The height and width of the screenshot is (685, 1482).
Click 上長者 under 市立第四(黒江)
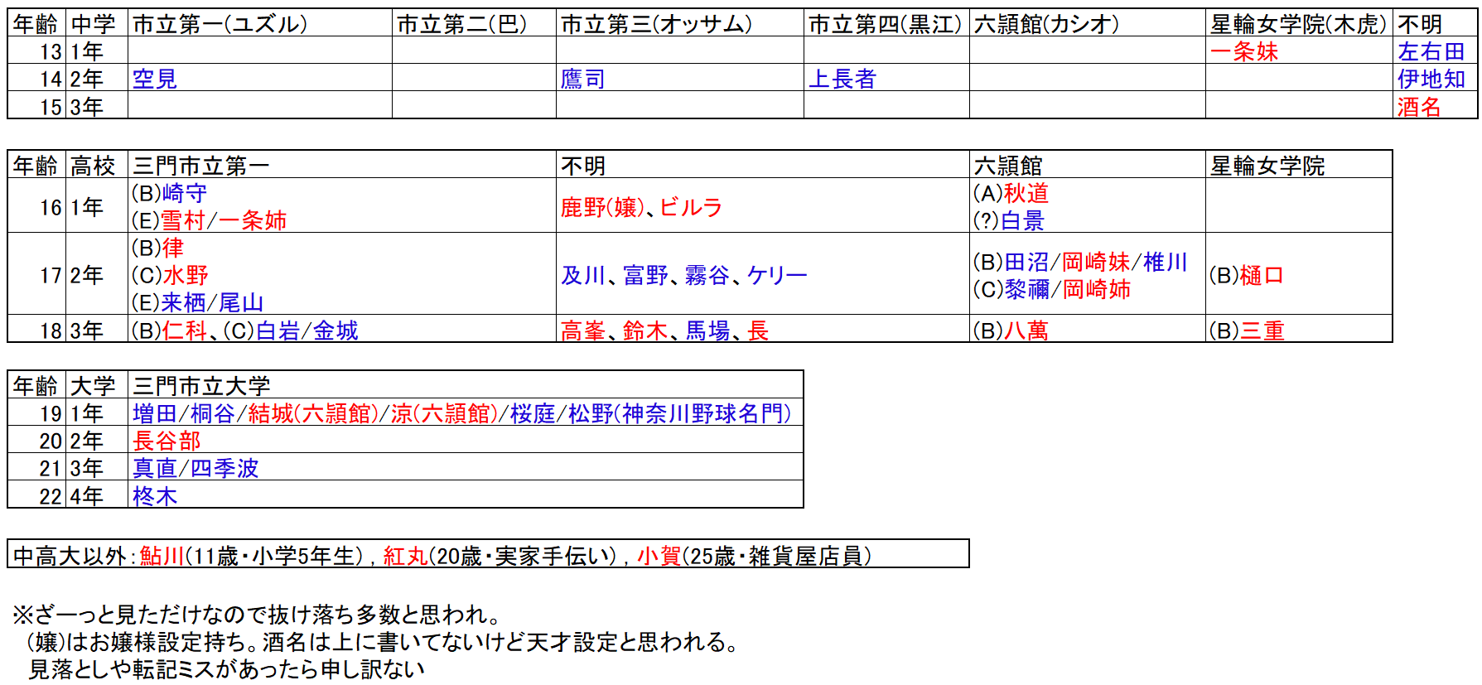click(x=842, y=79)
